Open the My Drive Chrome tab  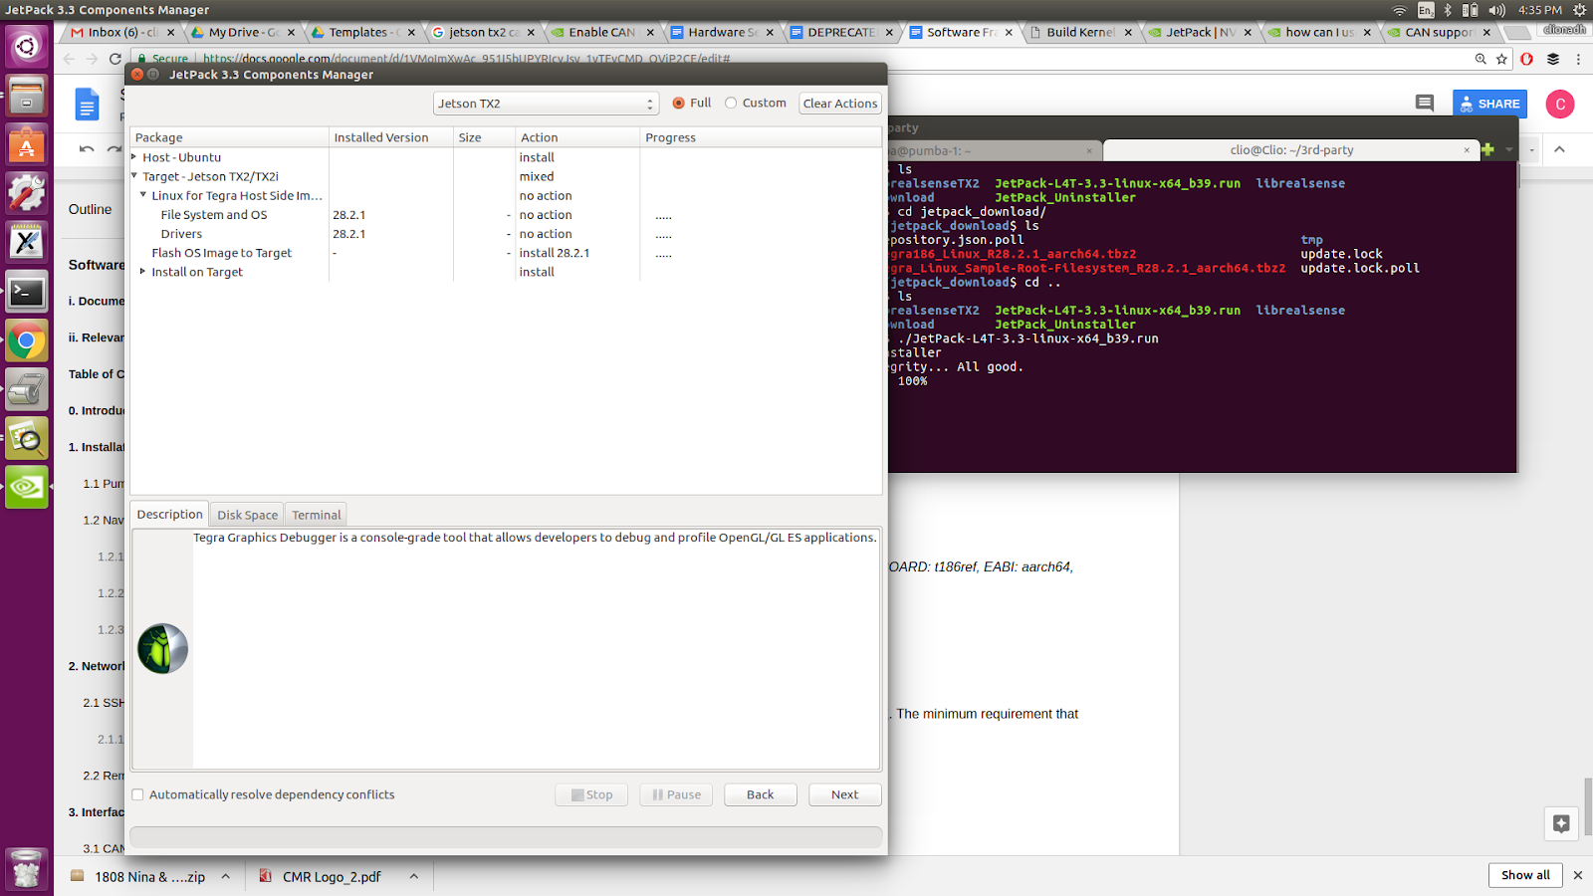point(242,32)
